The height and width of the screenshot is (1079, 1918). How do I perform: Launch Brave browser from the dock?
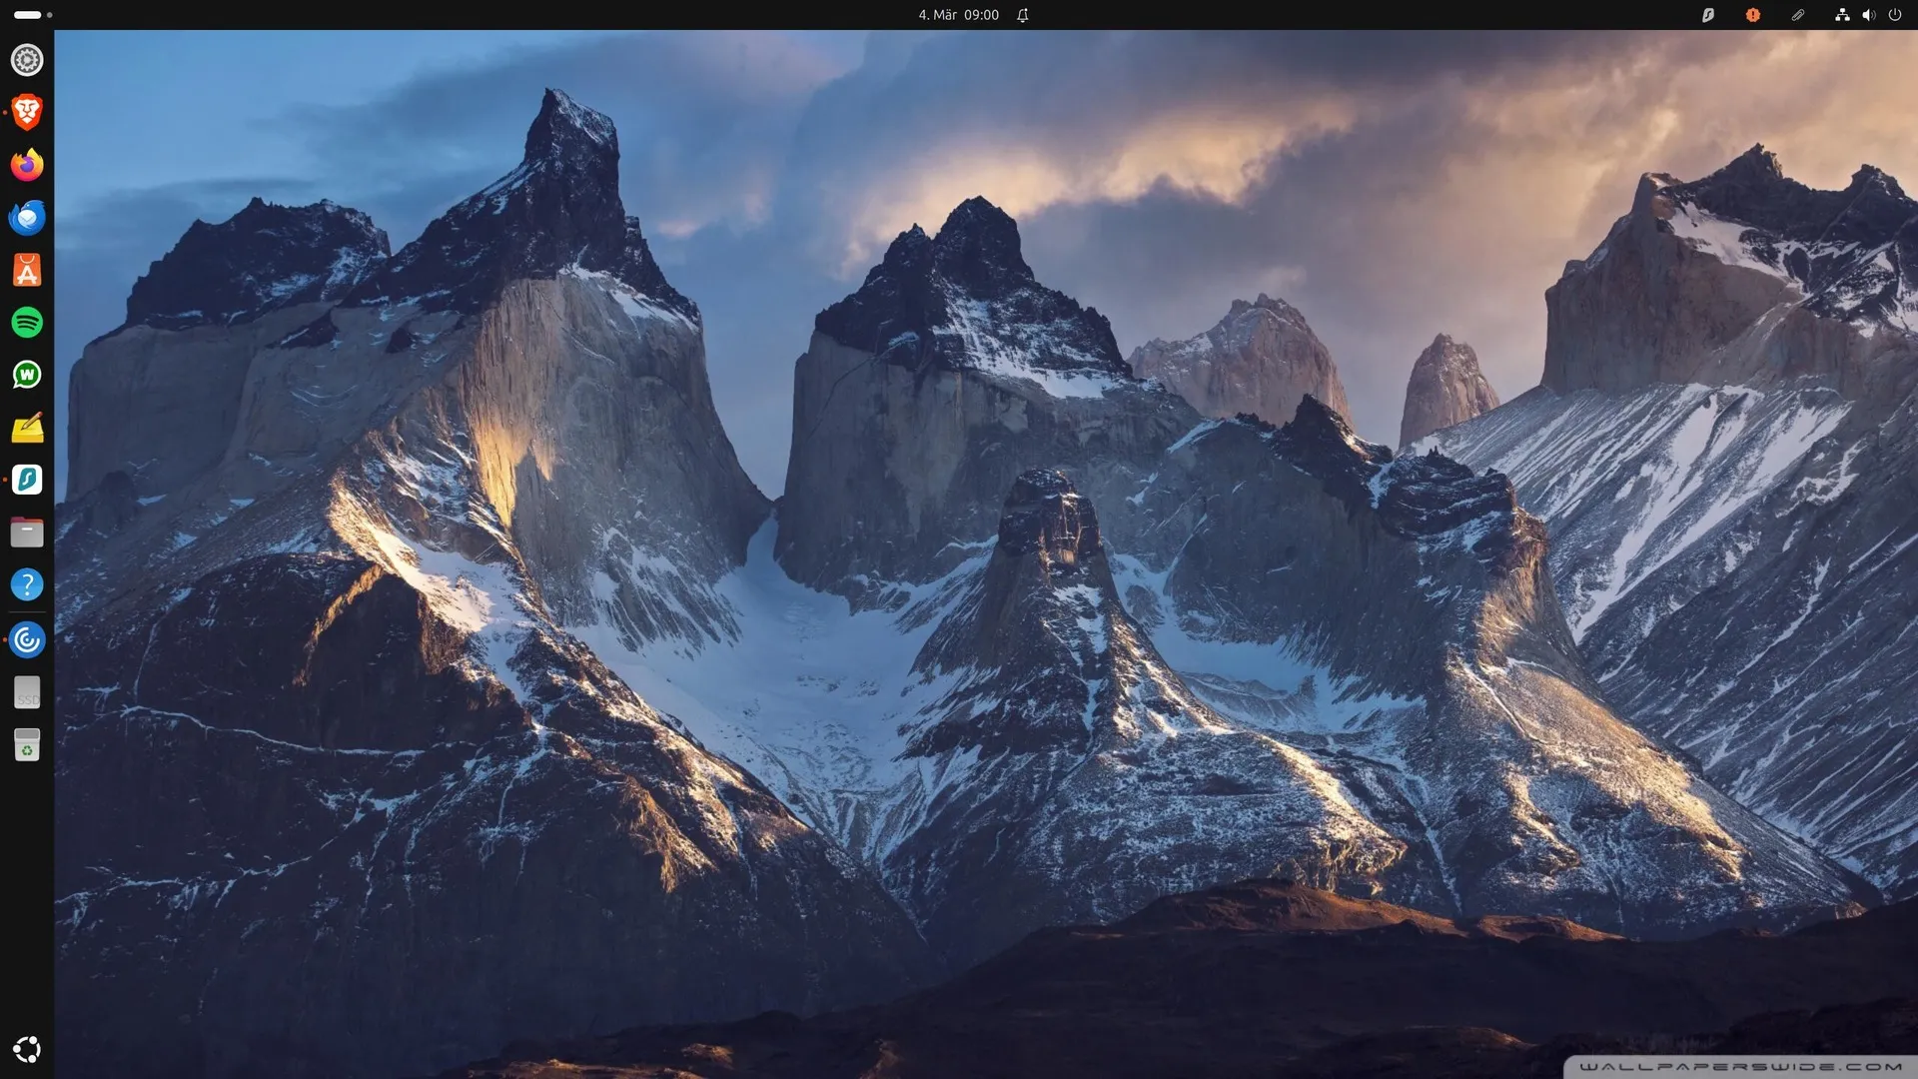pos(27,112)
